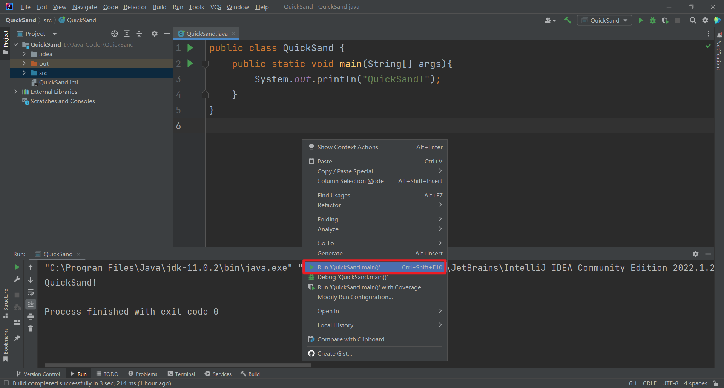Viewport: 724px width, 388px height.
Task: Open the Services tool window
Action: 218,374
